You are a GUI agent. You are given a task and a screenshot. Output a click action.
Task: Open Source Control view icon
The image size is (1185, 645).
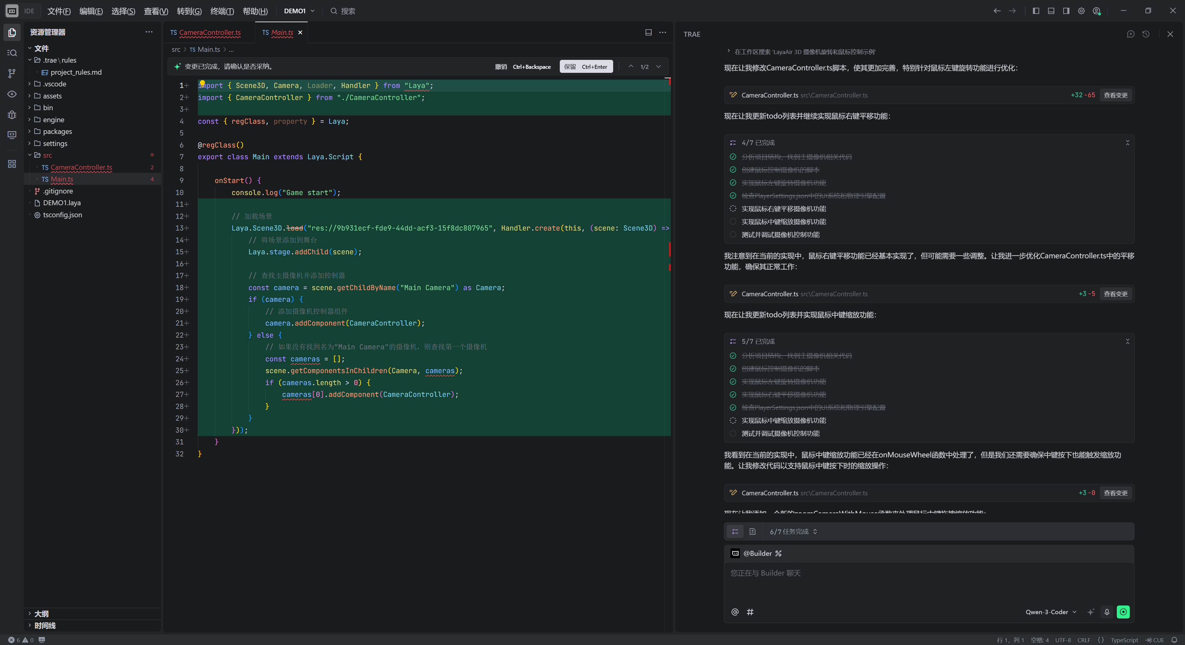[x=12, y=73]
